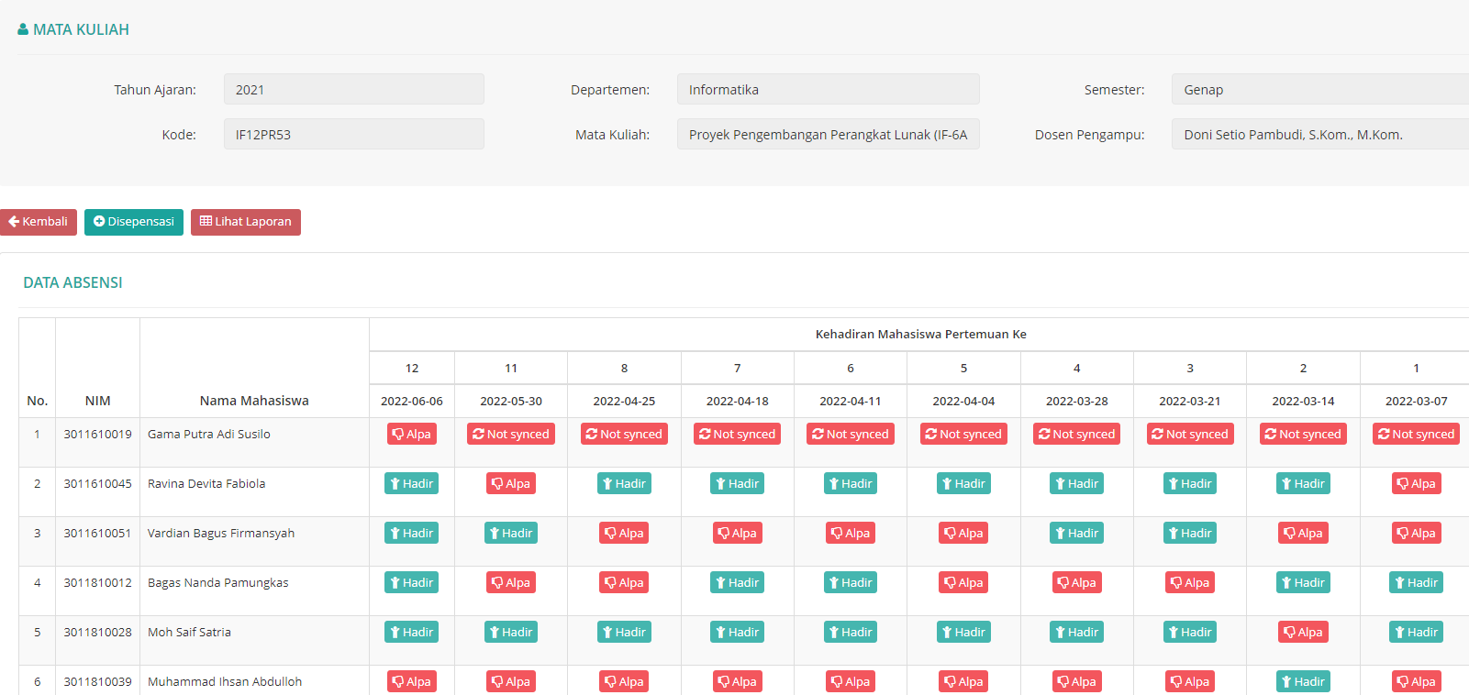Click Gama Putra's Not synced for 2022-03-07

point(1417,434)
